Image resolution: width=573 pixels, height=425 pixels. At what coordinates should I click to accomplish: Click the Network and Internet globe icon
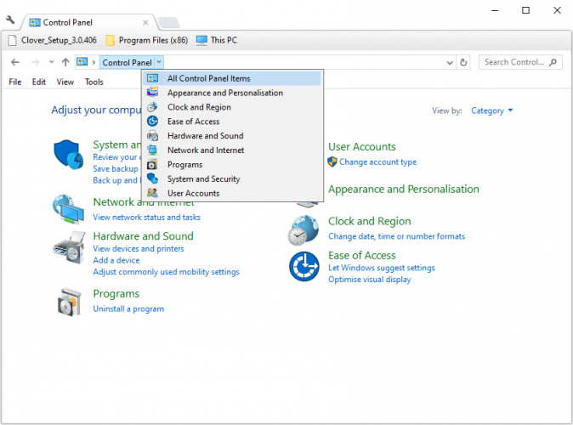point(68,209)
